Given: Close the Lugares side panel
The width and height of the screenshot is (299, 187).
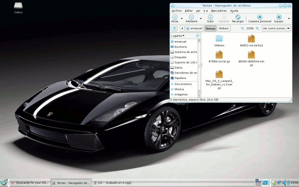Looking at the screenshot, I should point(198,36).
